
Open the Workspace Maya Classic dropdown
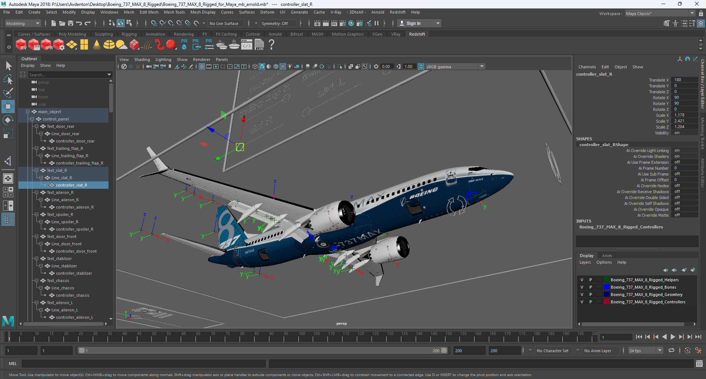click(x=660, y=14)
